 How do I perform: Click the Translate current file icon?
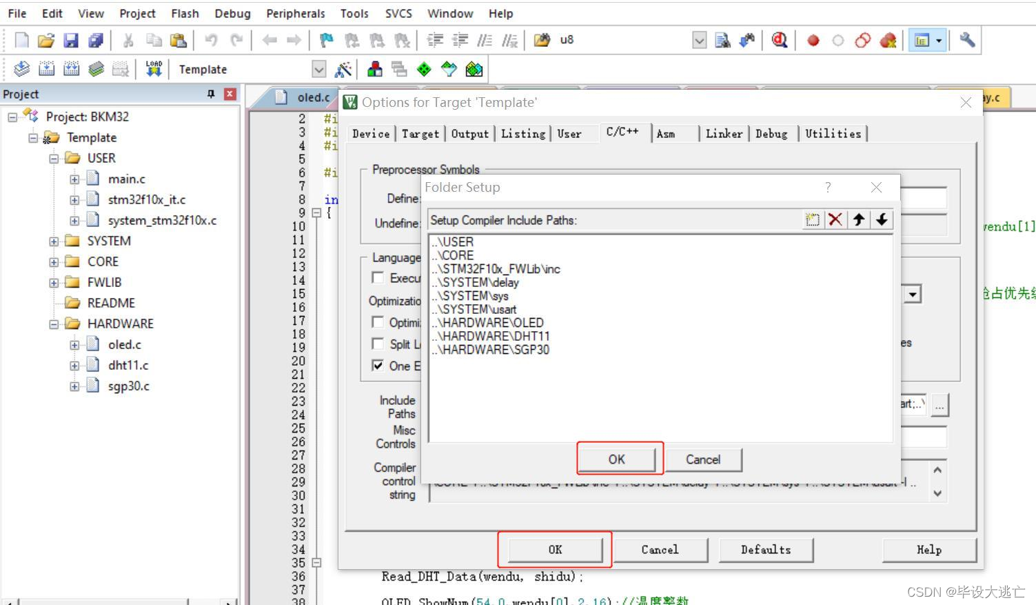coord(21,69)
